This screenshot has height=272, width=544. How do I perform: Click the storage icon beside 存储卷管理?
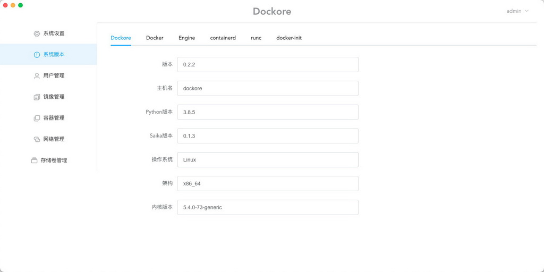(34, 160)
